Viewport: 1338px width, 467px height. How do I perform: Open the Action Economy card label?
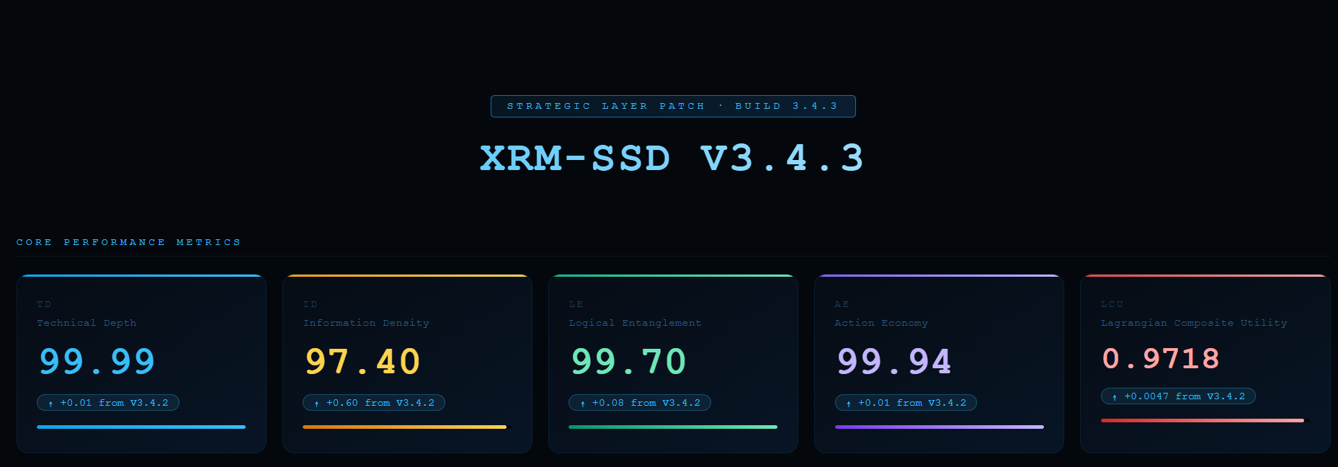[x=880, y=323]
